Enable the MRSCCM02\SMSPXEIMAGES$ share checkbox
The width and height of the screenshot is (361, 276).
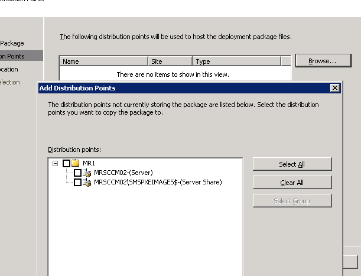coord(77,182)
